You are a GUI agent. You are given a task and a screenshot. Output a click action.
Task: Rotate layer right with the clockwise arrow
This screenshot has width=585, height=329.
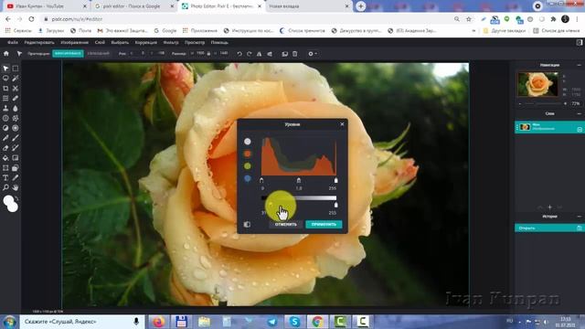250,54
